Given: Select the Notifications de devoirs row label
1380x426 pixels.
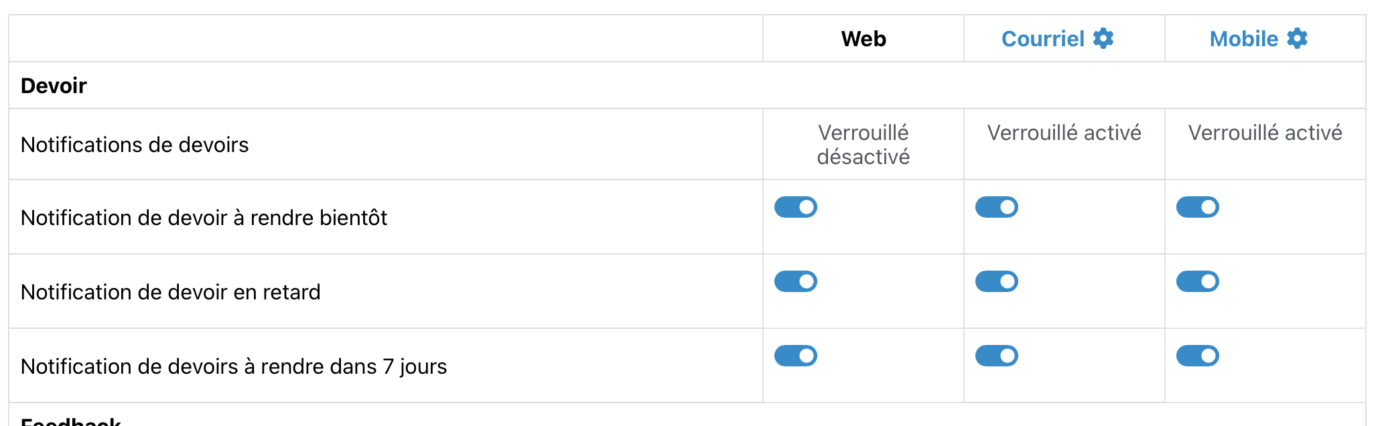Looking at the screenshot, I should pos(135,145).
